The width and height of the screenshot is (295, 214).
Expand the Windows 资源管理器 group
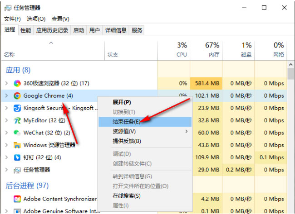point(7,145)
